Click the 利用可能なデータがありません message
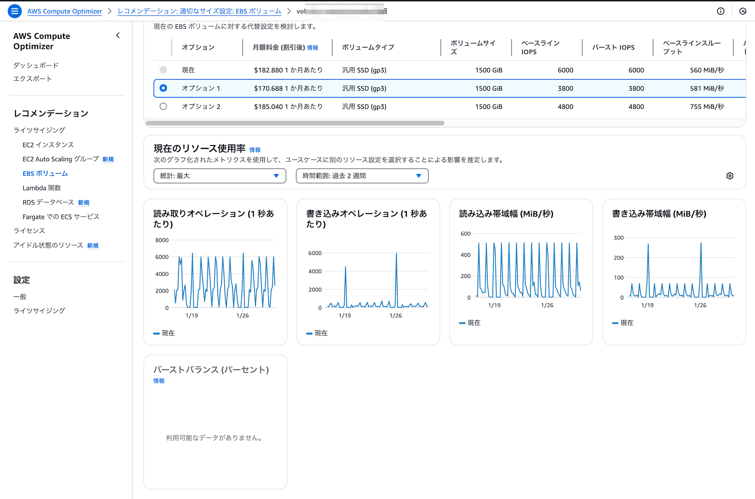The image size is (755, 499). coord(215,438)
